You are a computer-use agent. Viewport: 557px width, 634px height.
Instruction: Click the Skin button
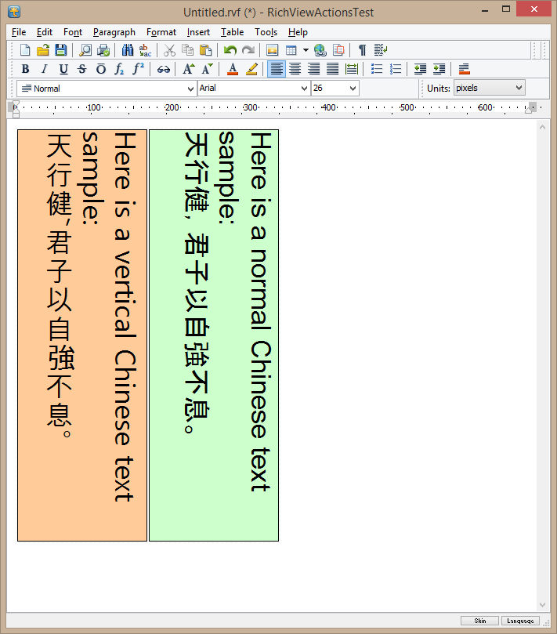tap(479, 621)
